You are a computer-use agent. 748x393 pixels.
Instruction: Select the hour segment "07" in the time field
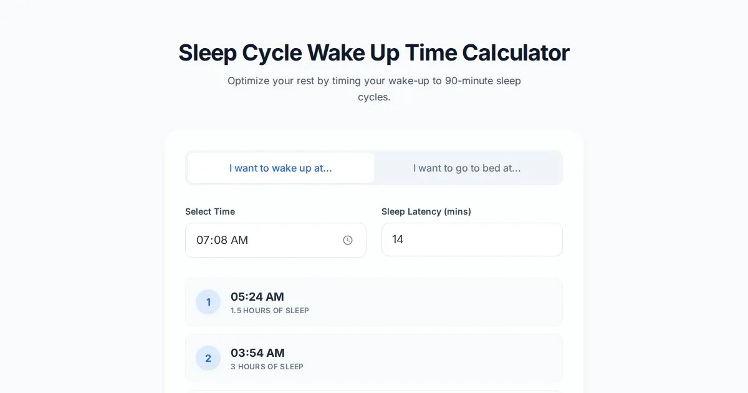203,240
